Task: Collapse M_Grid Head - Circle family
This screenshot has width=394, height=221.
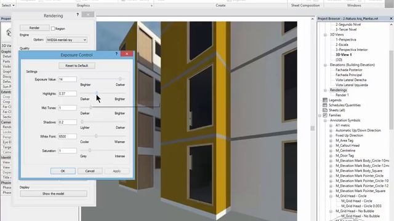Action: point(331,196)
